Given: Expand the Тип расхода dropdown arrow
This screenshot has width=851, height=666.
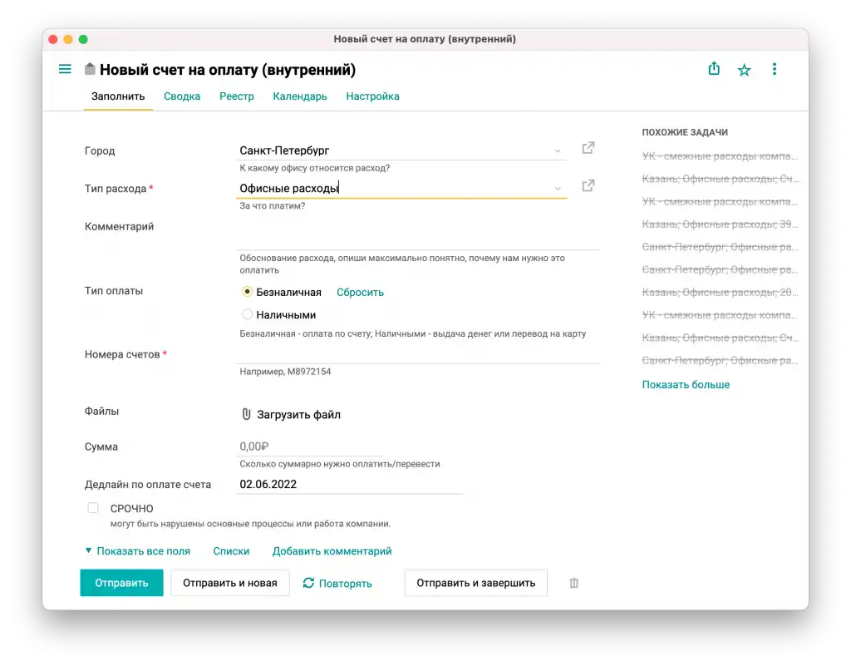Looking at the screenshot, I should pyautogui.click(x=558, y=189).
